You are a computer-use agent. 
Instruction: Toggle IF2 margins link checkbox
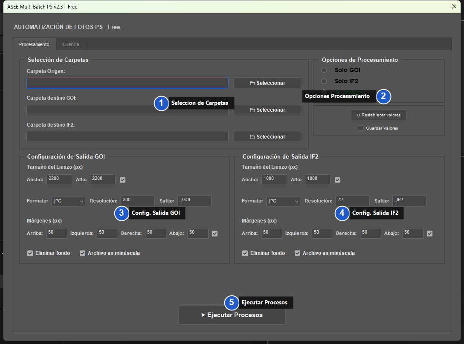pyautogui.click(x=430, y=234)
